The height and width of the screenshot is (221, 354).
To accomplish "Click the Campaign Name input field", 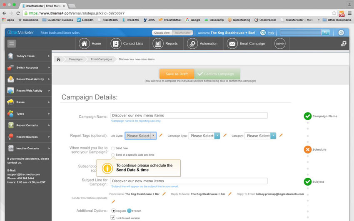I will [189, 115].
